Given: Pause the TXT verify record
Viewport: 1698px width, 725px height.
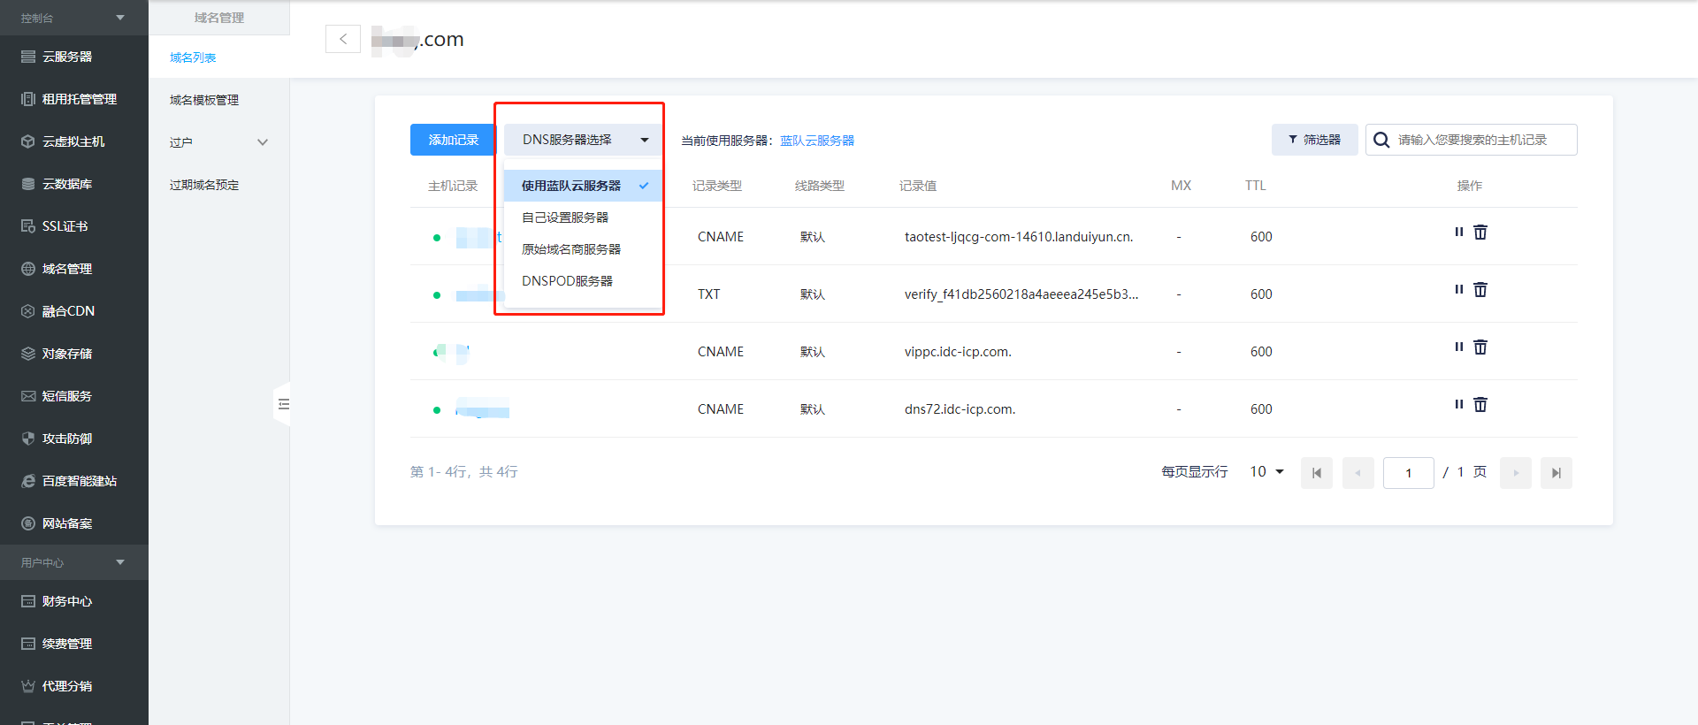Looking at the screenshot, I should [x=1458, y=290].
